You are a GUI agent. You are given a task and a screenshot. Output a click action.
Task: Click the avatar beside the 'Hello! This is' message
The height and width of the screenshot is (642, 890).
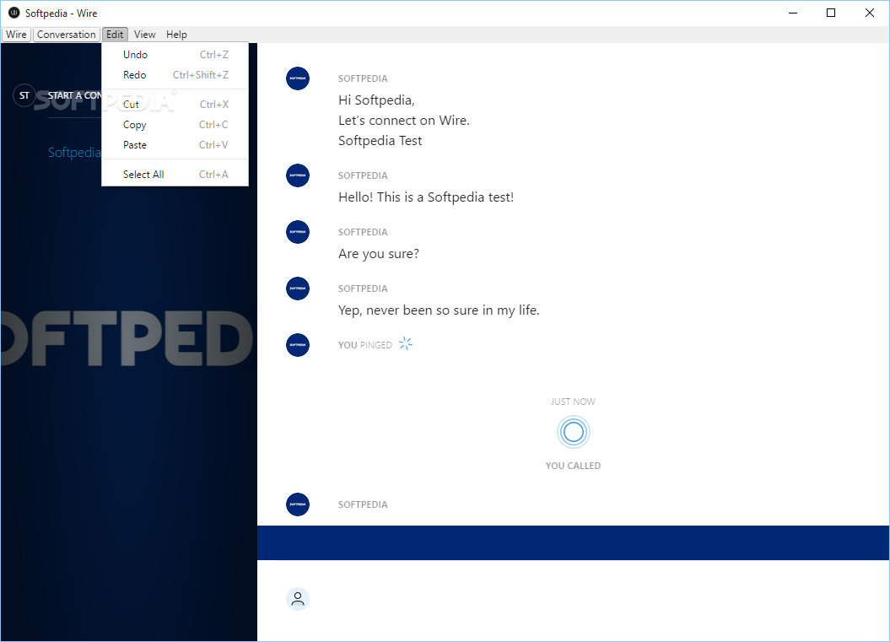pos(298,175)
